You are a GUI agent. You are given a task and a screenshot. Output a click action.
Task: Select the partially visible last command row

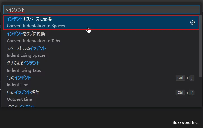84,106
